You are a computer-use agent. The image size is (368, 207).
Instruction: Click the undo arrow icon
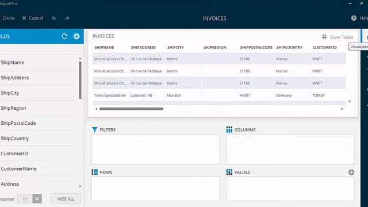[x=53, y=18]
